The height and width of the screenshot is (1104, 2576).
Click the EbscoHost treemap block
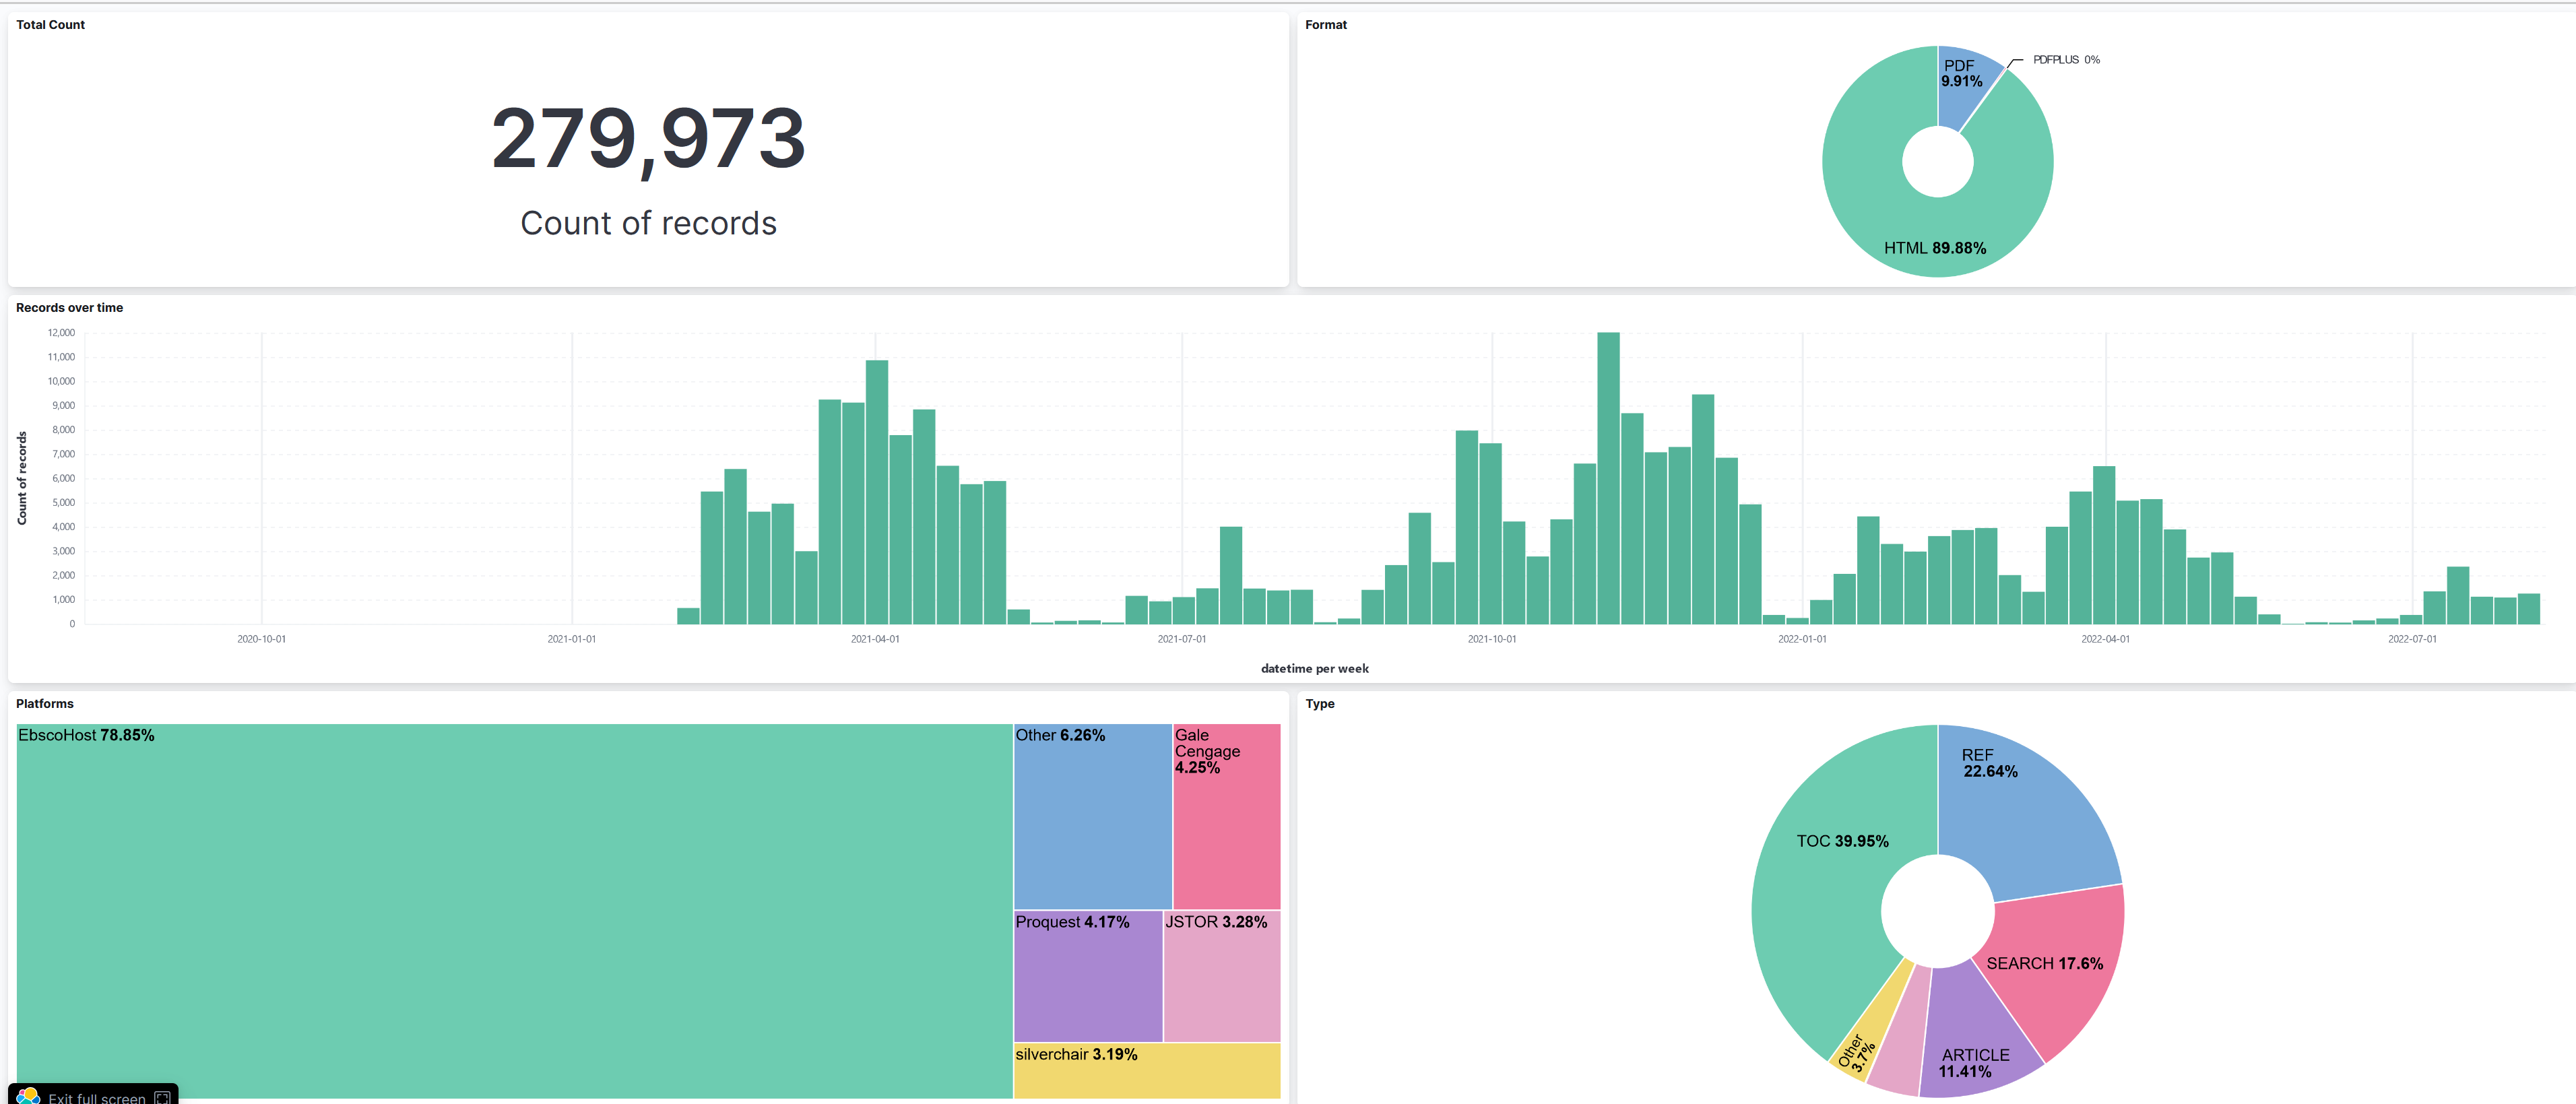click(514, 910)
